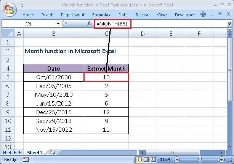Select cell 'Jun/15/2012'

[x=54, y=103]
